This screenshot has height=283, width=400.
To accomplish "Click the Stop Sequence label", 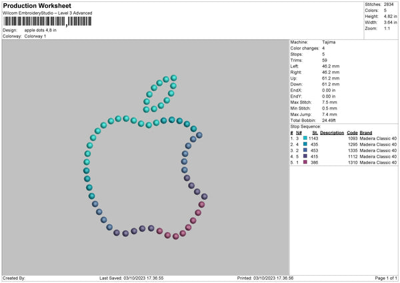I will point(305,127).
